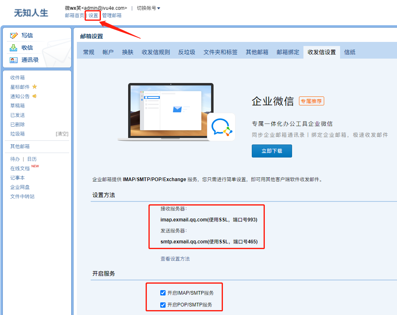Viewport: 397px width, 315px height.
Task: Click the 立即下载 button
Action: click(272, 151)
